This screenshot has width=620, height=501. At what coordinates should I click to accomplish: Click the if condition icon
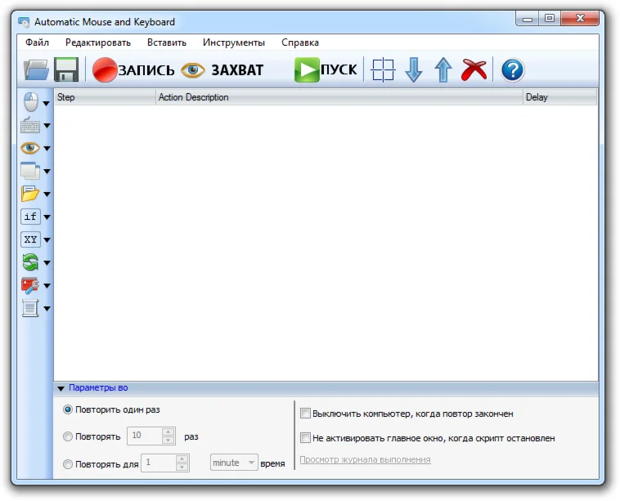(x=30, y=217)
